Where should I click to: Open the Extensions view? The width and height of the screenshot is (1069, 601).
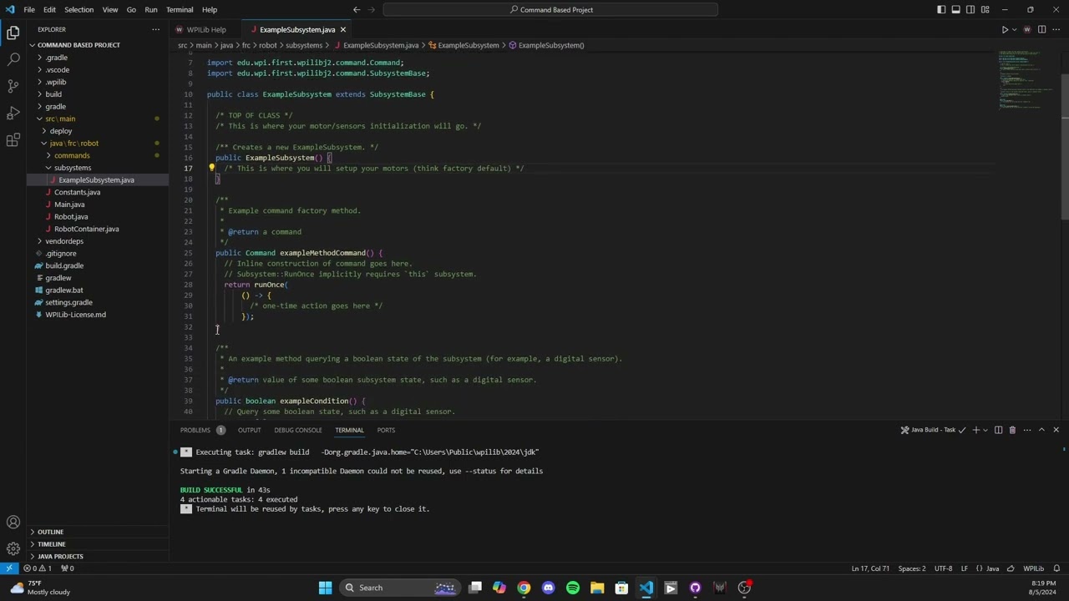(13, 139)
